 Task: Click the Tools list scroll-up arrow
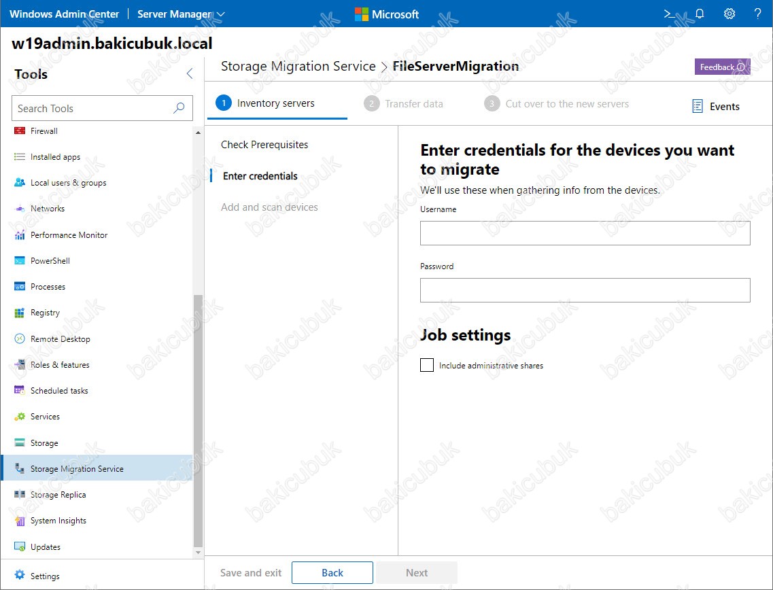coord(199,133)
